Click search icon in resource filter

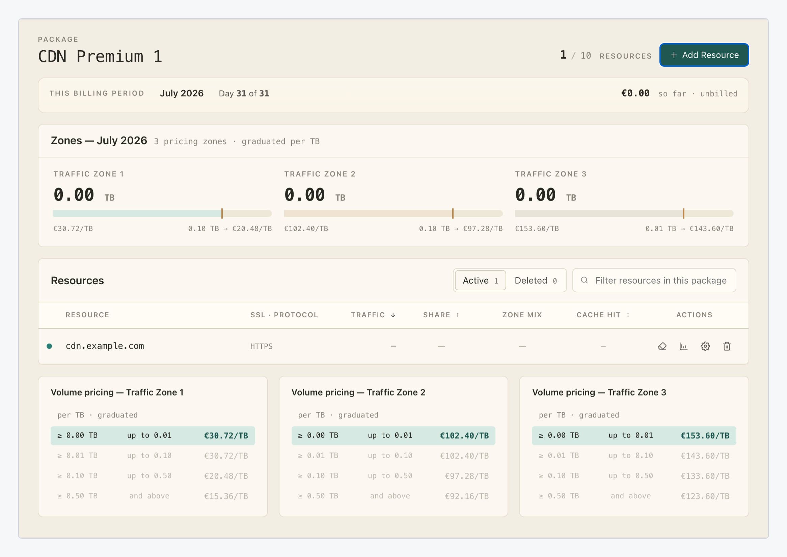(584, 280)
